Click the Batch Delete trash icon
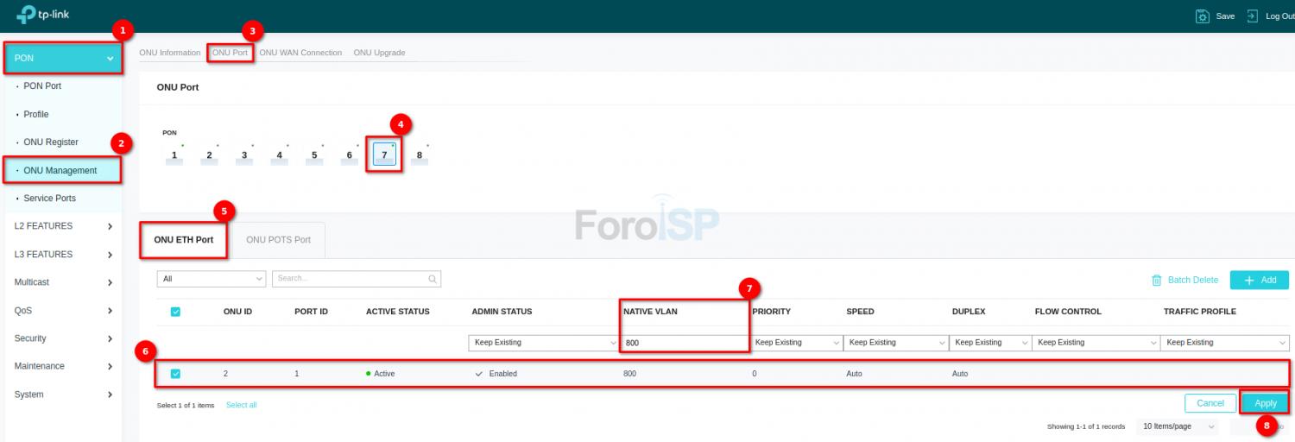The width and height of the screenshot is (1295, 442). click(1157, 281)
